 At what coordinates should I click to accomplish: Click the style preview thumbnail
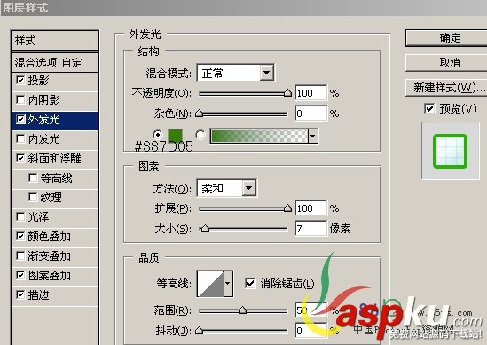point(451,151)
